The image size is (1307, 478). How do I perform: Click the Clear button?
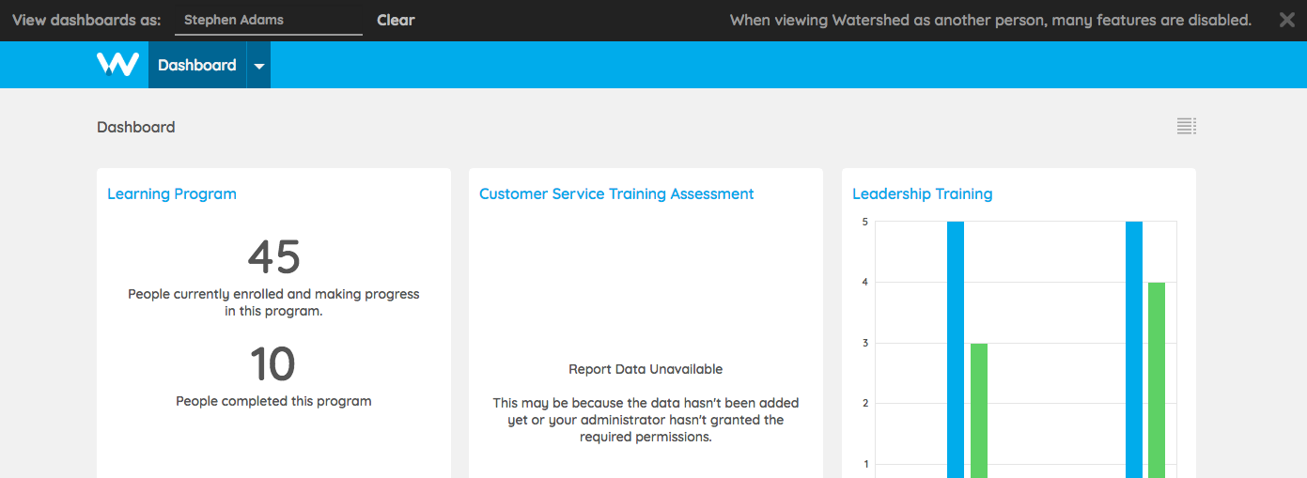(396, 20)
